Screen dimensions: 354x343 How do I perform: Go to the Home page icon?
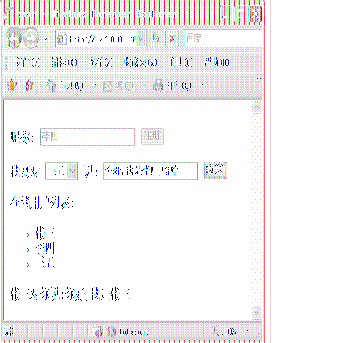coord(51,85)
